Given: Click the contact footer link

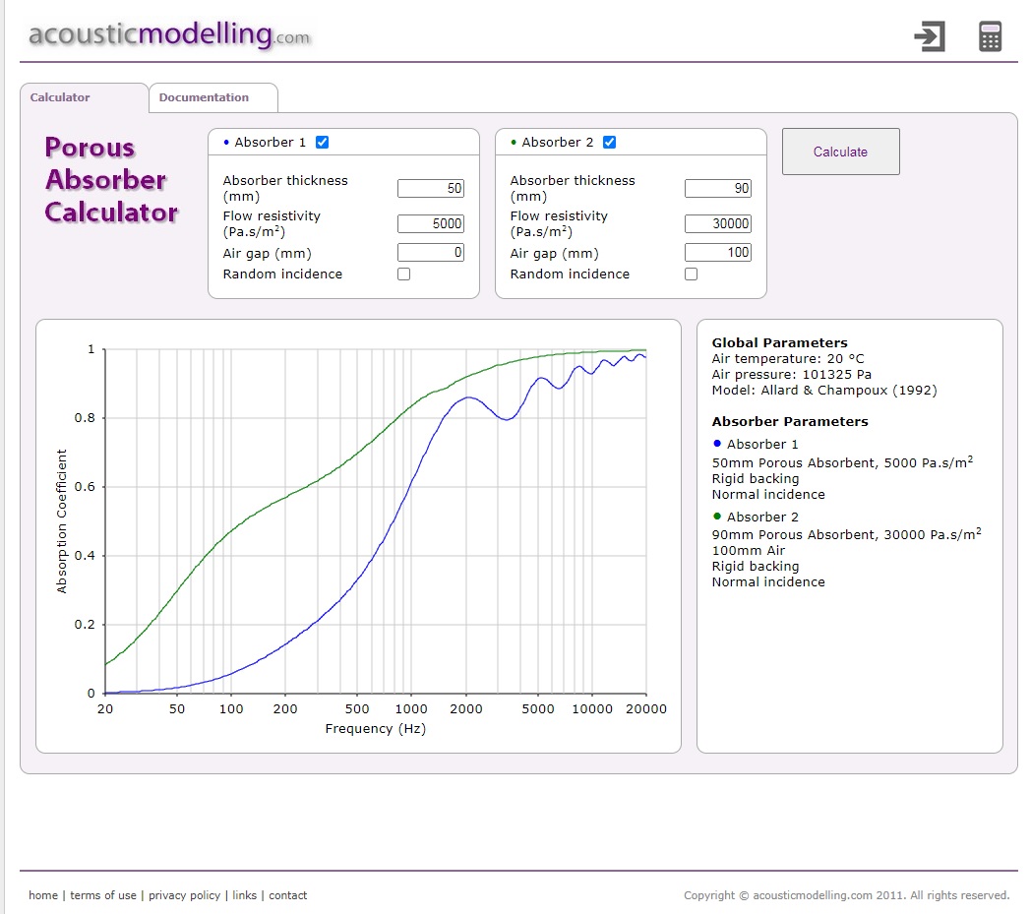Looking at the screenshot, I should 288,895.
